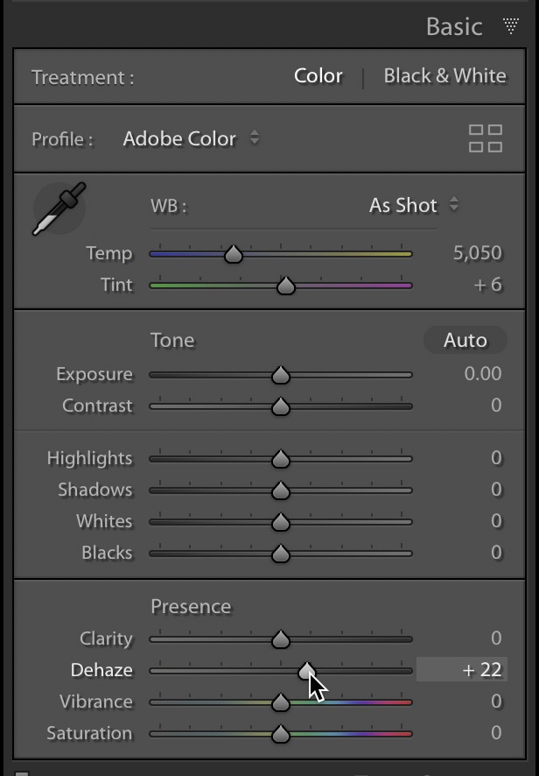Open the Profile Browser grid icon
The width and height of the screenshot is (539, 776).
pyautogui.click(x=485, y=139)
